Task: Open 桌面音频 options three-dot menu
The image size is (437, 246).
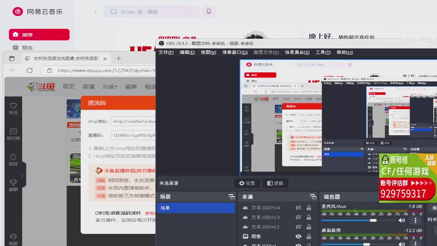Action: pos(415,244)
